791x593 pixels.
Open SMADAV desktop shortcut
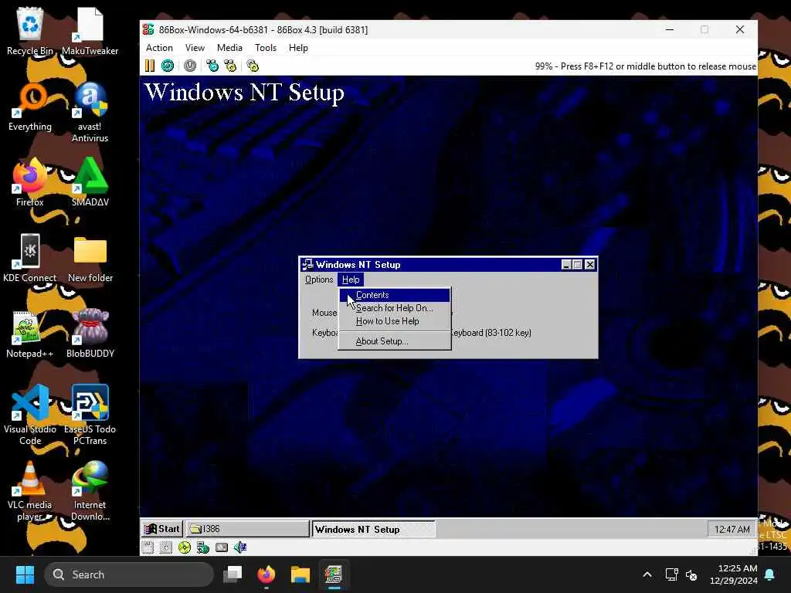pos(90,182)
